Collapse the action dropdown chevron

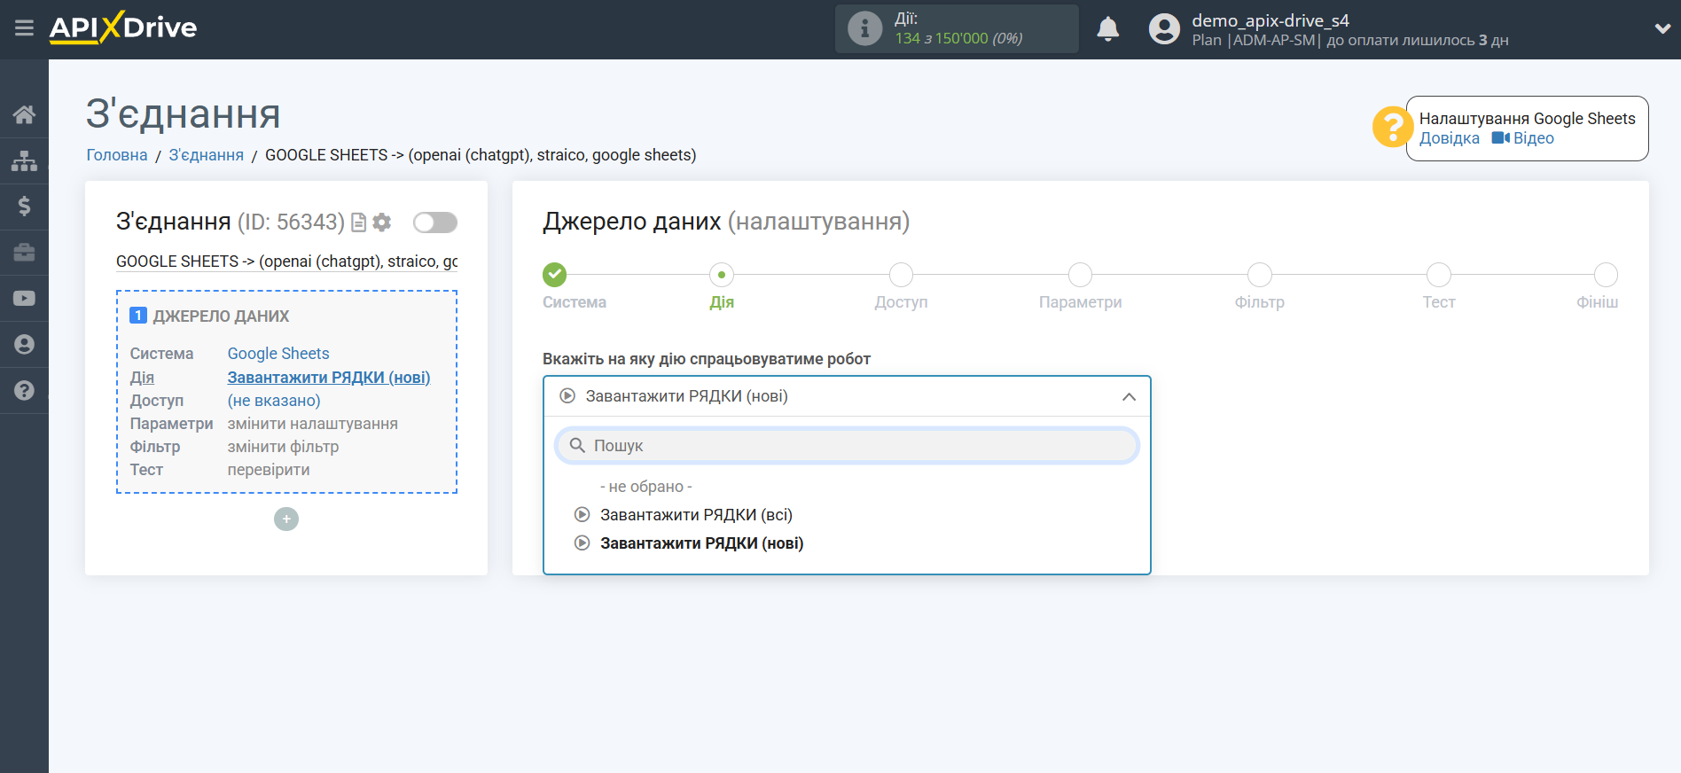[x=1128, y=396]
